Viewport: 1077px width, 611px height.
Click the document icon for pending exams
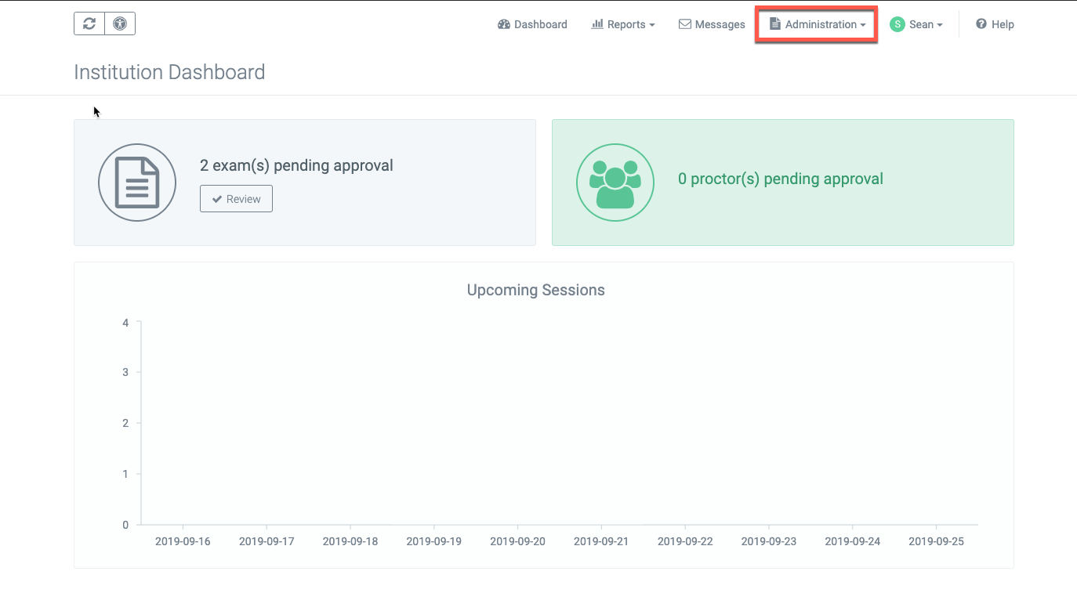click(x=137, y=183)
